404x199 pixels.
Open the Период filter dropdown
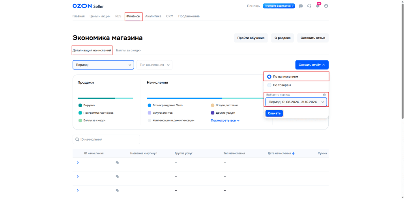point(103,65)
